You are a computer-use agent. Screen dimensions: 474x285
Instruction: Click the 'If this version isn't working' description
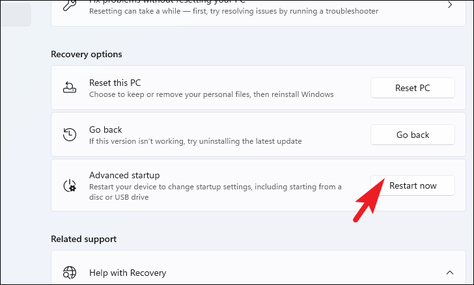(x=195, y=141)
